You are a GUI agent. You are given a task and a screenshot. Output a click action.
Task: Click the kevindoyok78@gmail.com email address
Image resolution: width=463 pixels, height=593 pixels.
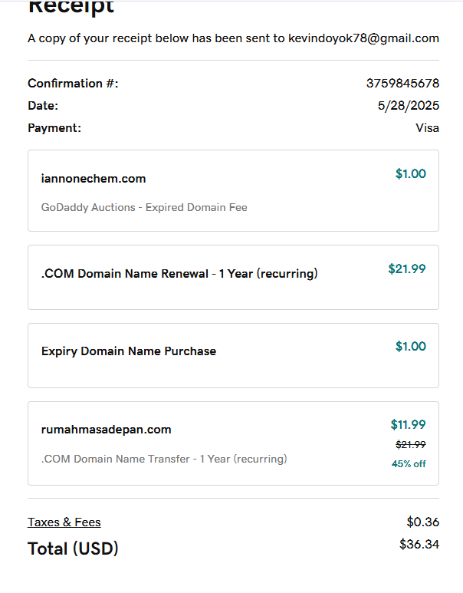coord(363,38)
